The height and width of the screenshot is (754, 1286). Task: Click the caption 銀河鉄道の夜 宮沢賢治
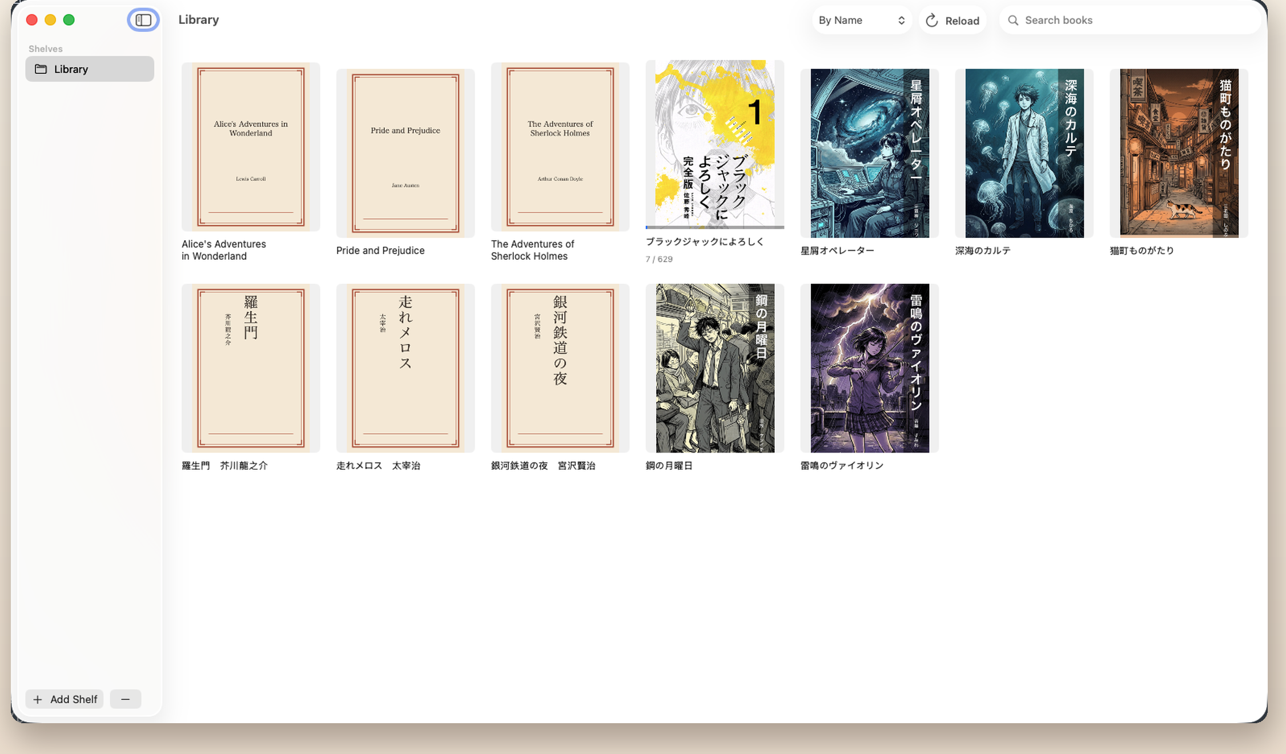(543, 466)
